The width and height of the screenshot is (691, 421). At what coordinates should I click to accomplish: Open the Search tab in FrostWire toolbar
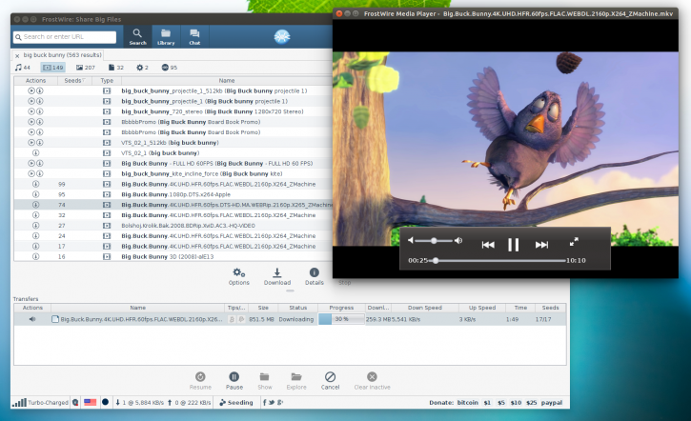tap(137, 37)
